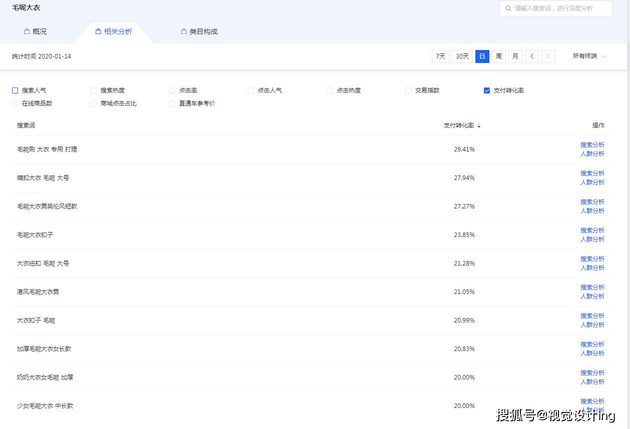Open 搜索分析 for 毛呢大衣扣子
Screen dimensions: 630x429
click(x=592, y=230)
